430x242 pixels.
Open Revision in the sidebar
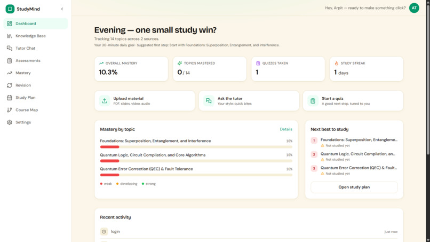36,85
